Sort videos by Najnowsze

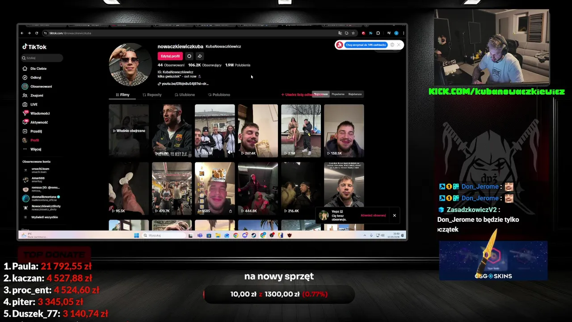coord(321,94)
